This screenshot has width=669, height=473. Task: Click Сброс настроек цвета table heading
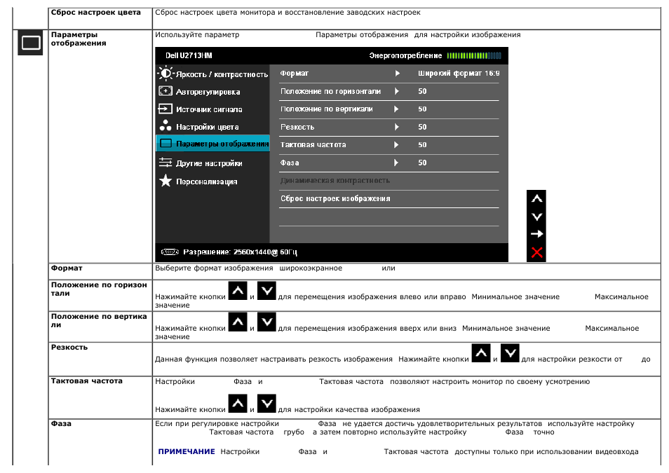(x=95, y=13)
